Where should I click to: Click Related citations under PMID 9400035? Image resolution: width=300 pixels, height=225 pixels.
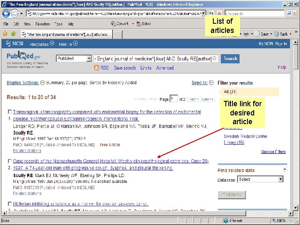click(x=27, y=150)
